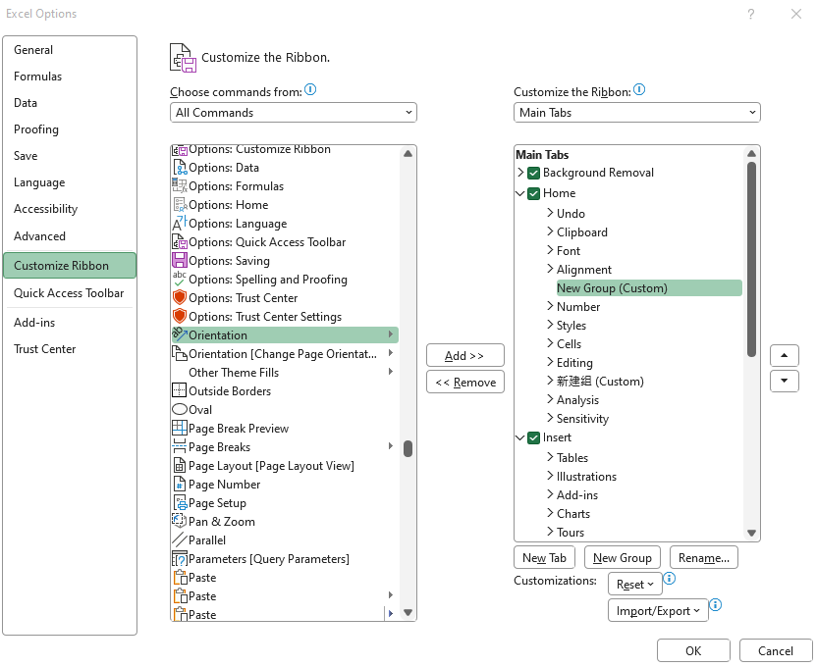The height and width of the screenshot is (667, 816).
Task: Click the Options: Trust Center shield icon
Action: (x=179, y=298)
